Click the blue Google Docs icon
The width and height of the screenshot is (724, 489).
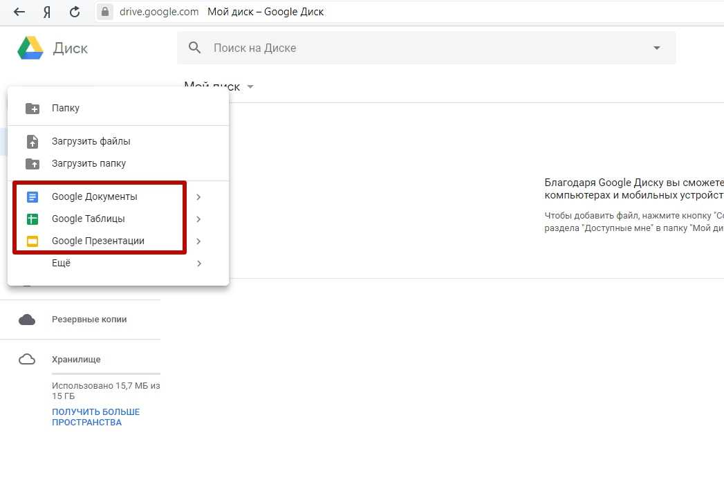pos(33,197)
